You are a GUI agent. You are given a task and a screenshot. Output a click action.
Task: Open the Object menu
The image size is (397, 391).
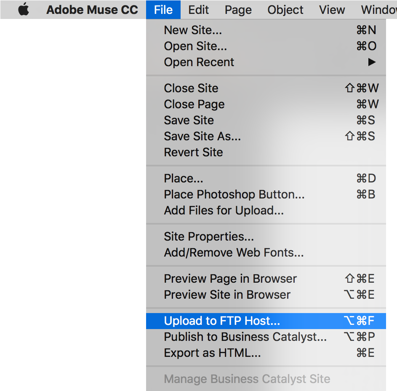pyautogui.click(x=285, y=9)
